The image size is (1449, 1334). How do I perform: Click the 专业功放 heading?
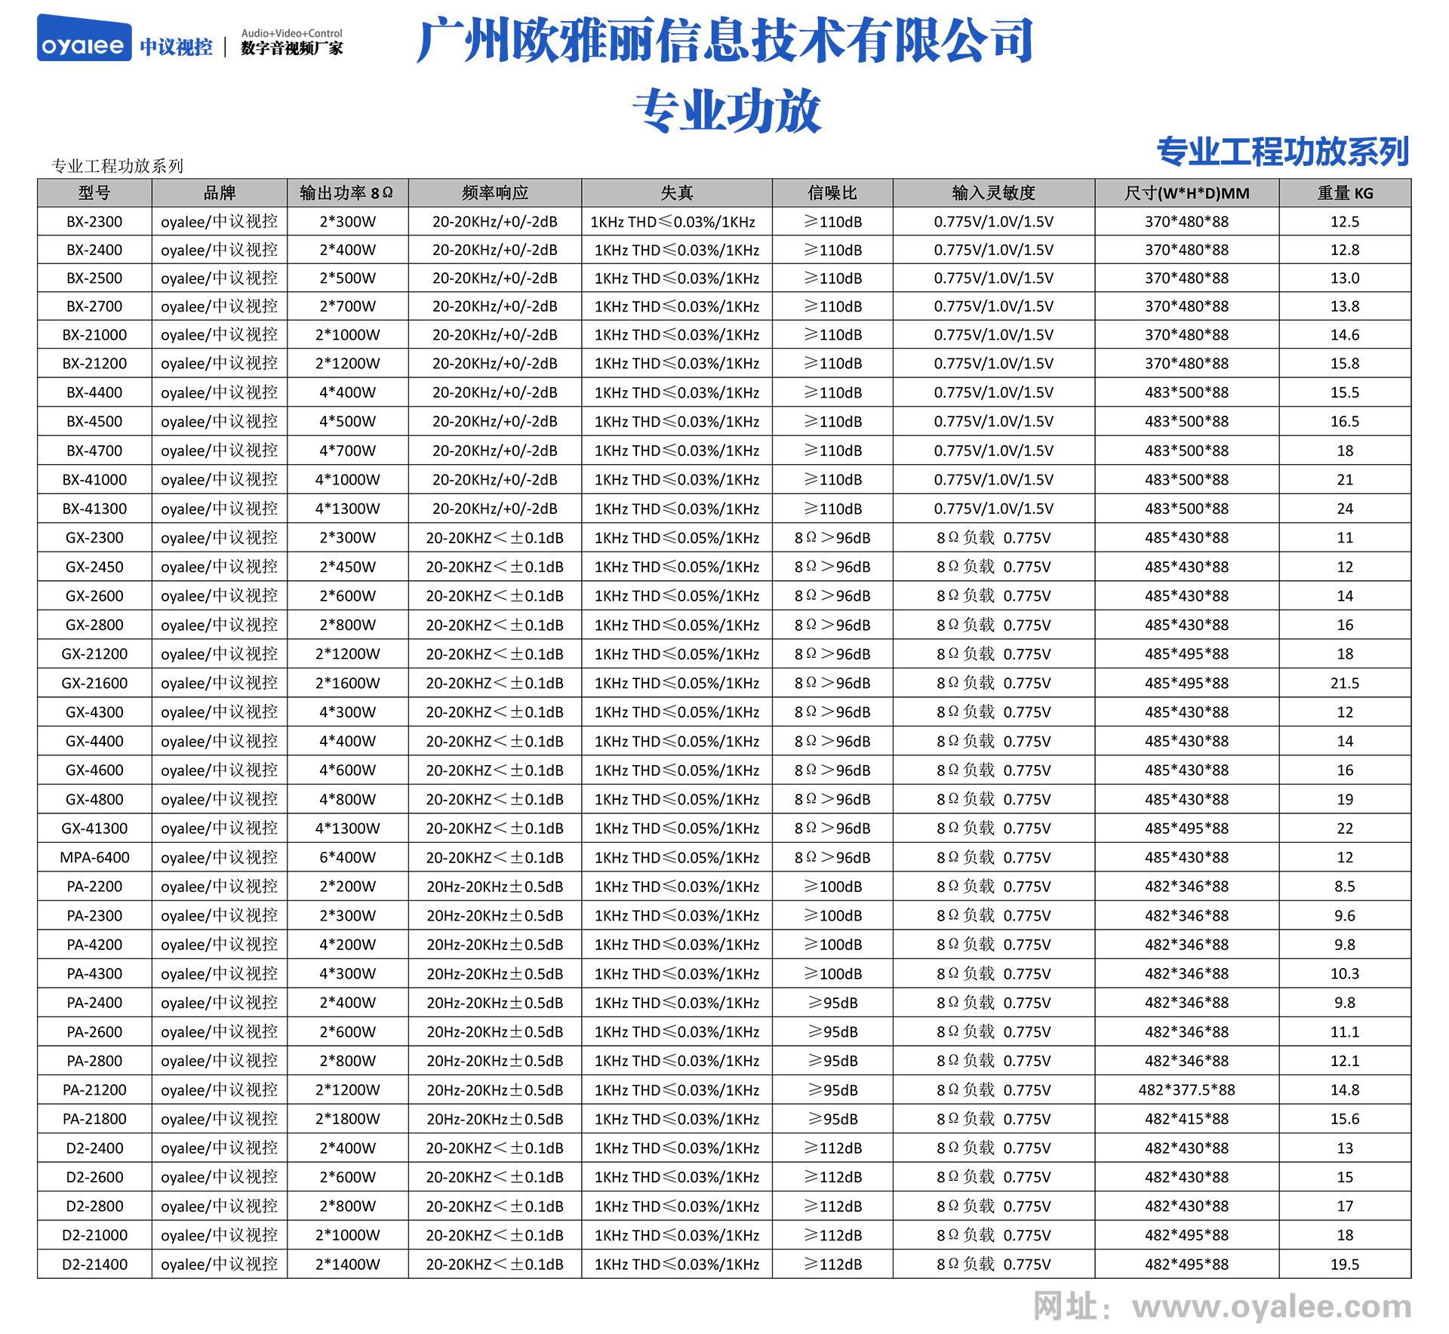click(x=728, y=111)
